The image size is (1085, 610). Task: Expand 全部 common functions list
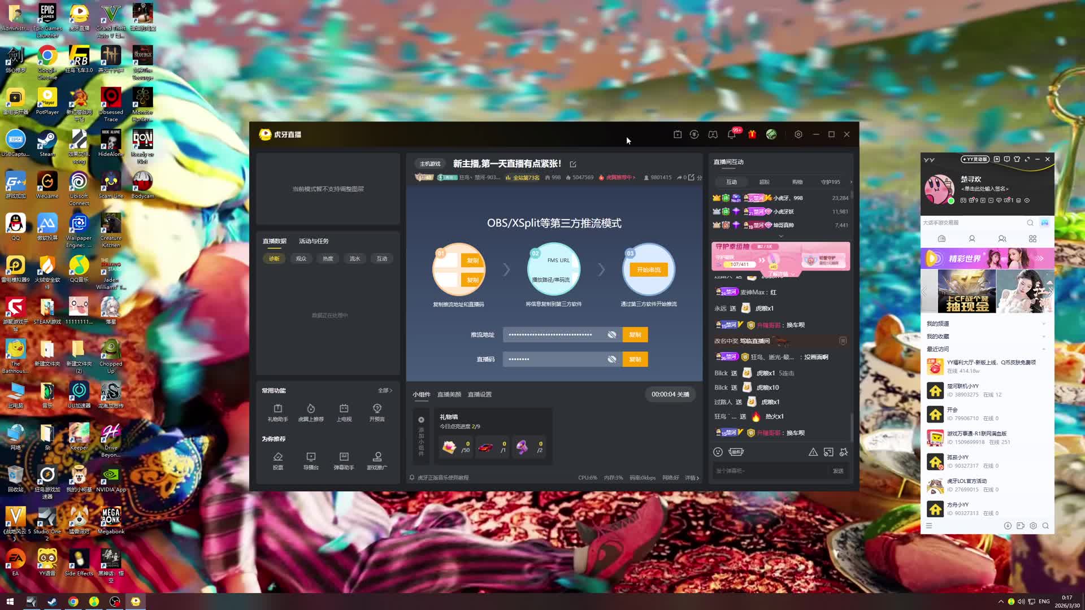click(385, 390)
